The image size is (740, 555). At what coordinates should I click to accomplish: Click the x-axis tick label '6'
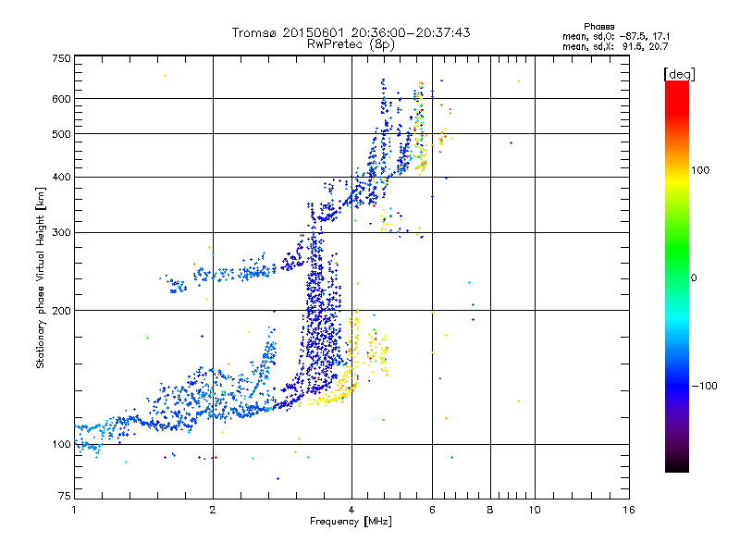point(432,510)
